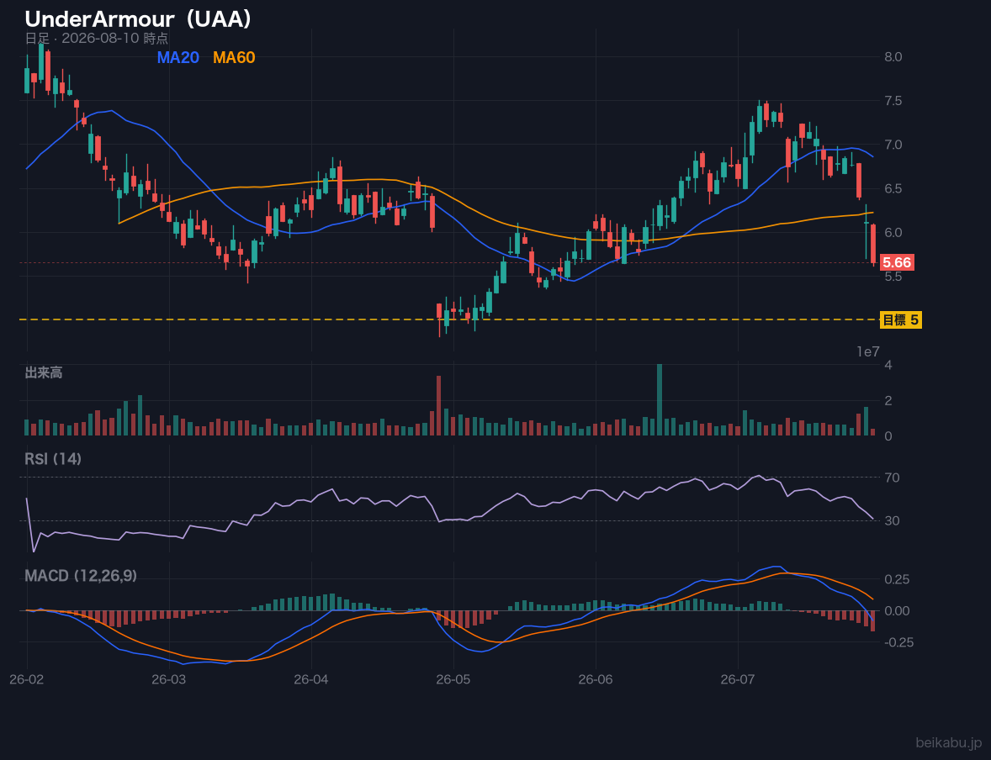Click the 26-06 date axis label
The width and height of the screenshot is (991, 760).
tap(596, 680)
